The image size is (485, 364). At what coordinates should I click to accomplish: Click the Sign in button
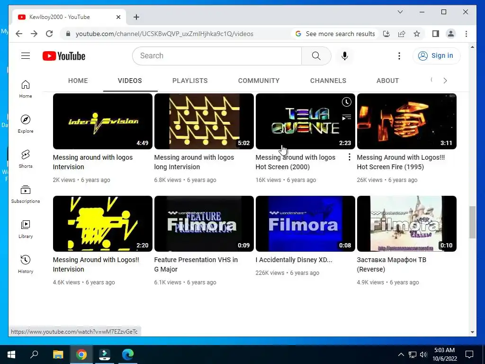click(436, 56)
